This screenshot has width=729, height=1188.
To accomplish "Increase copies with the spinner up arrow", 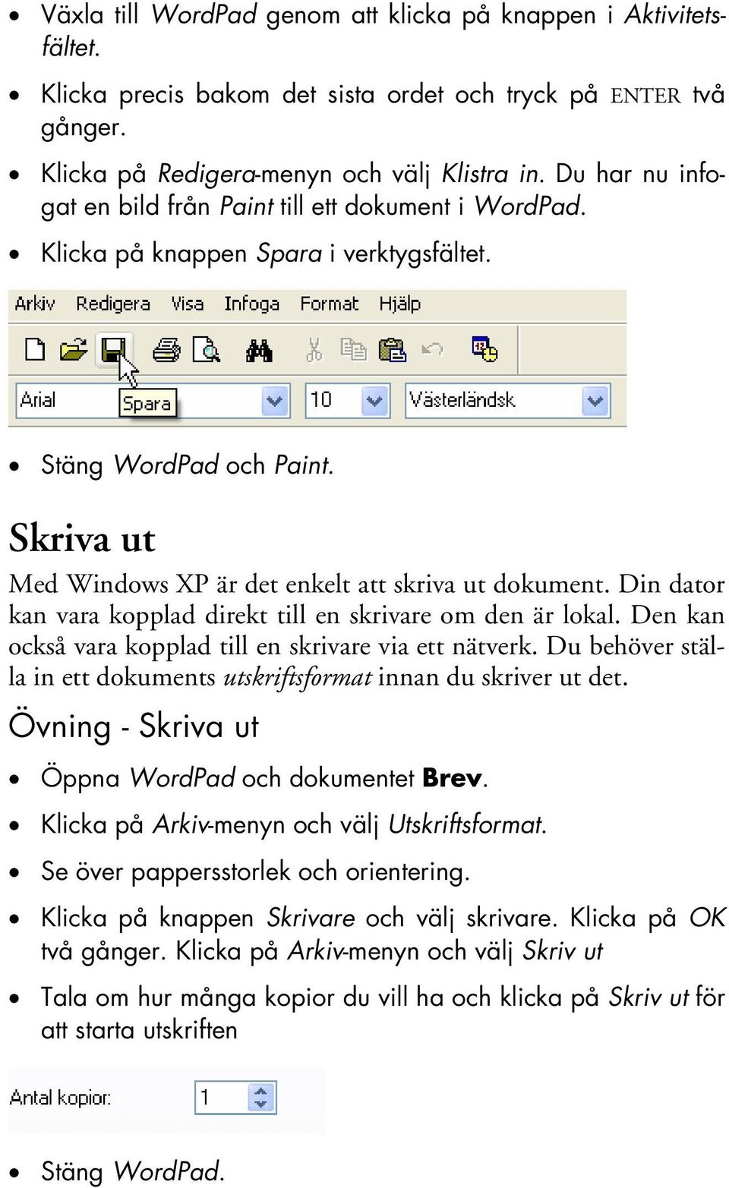I will coord(261,1090).
